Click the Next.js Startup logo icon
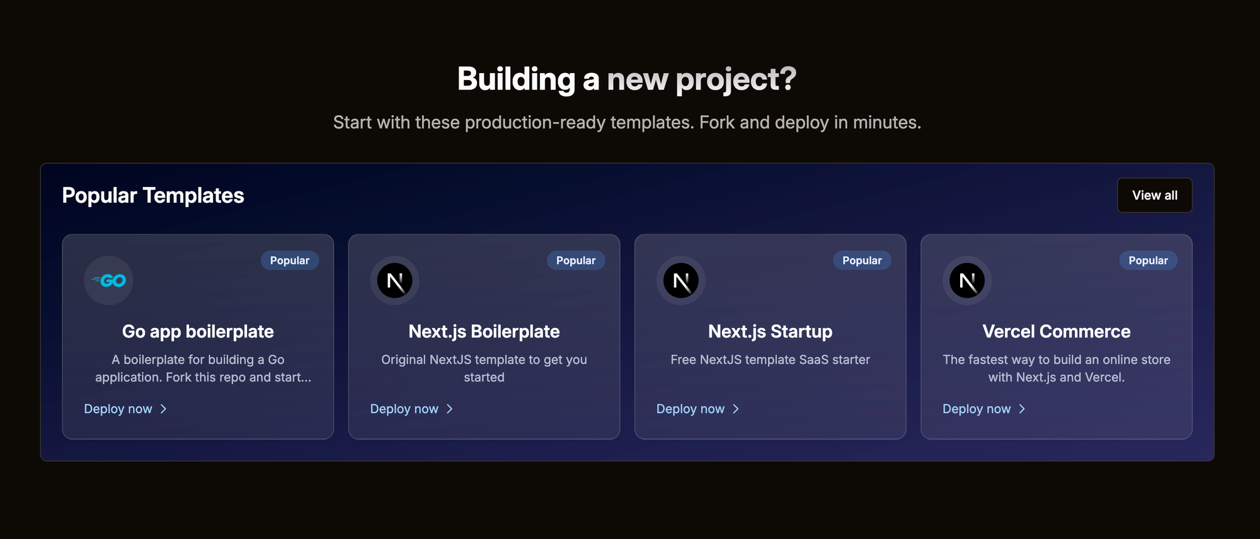 (x=681, y=281)
